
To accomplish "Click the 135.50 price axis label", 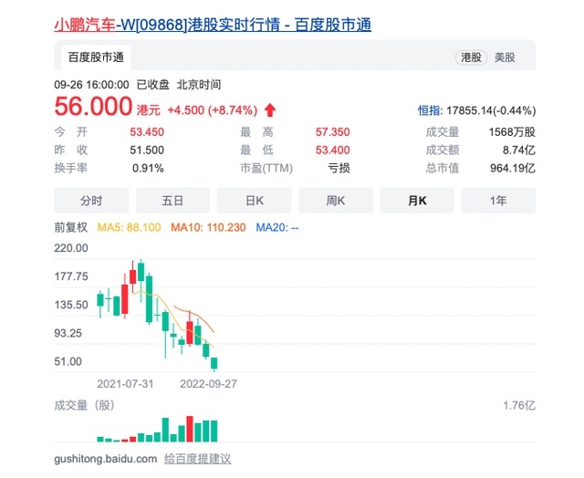I will pyautogui.click(x=71, y=305).
